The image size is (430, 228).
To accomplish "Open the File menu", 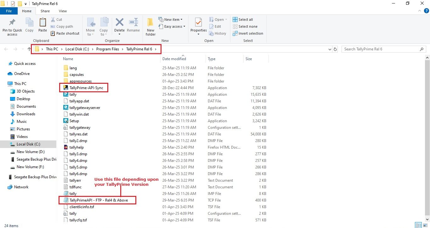I will pyautogui.click(x=9, y=11).
